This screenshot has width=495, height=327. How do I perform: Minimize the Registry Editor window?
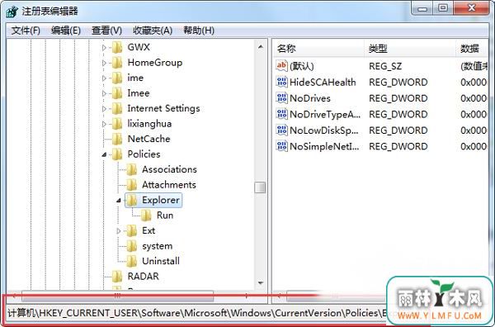(x=422, y=9)
